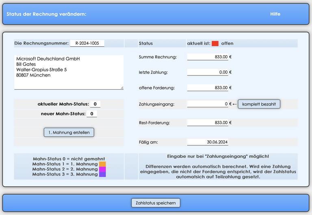Click the arrow next to Zahlungseingang
This screenshot has width=312, height=215.
(234, 104)
